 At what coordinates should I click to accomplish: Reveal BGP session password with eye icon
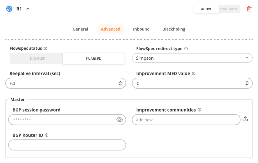[x=120, y=120]
